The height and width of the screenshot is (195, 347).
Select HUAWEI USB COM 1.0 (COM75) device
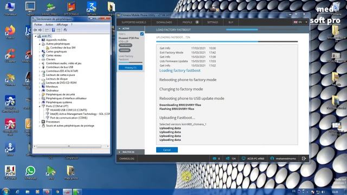click(x=68, y=110)
